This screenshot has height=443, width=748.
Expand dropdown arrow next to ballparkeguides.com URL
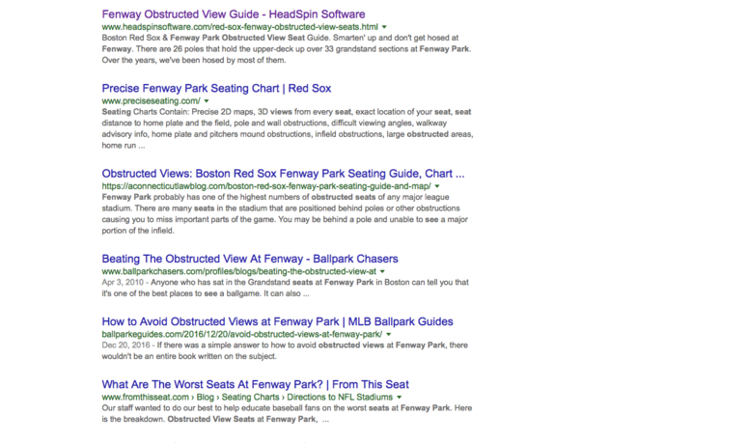[x=388, y=335]
